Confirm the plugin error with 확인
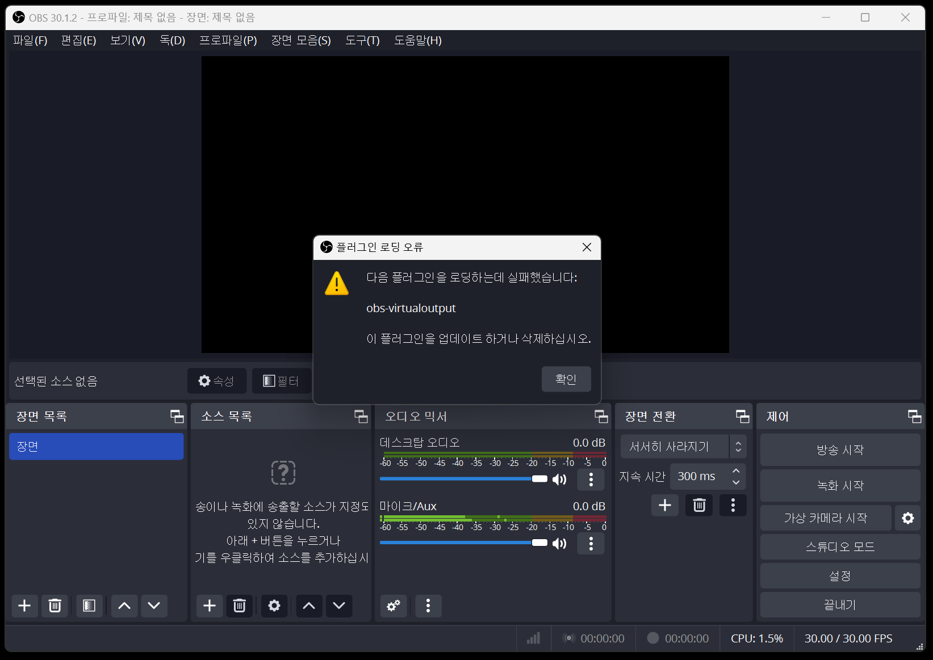 click(566, 379)
